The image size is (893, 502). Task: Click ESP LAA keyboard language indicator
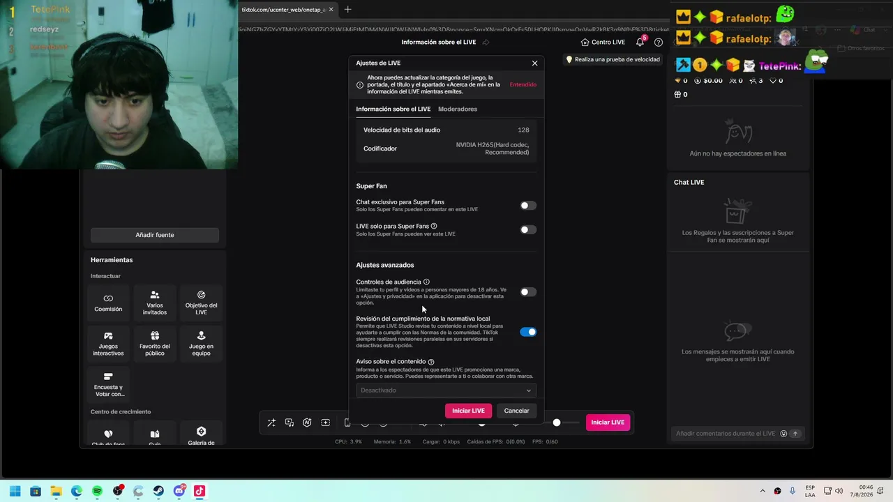[x=810, y=491]
